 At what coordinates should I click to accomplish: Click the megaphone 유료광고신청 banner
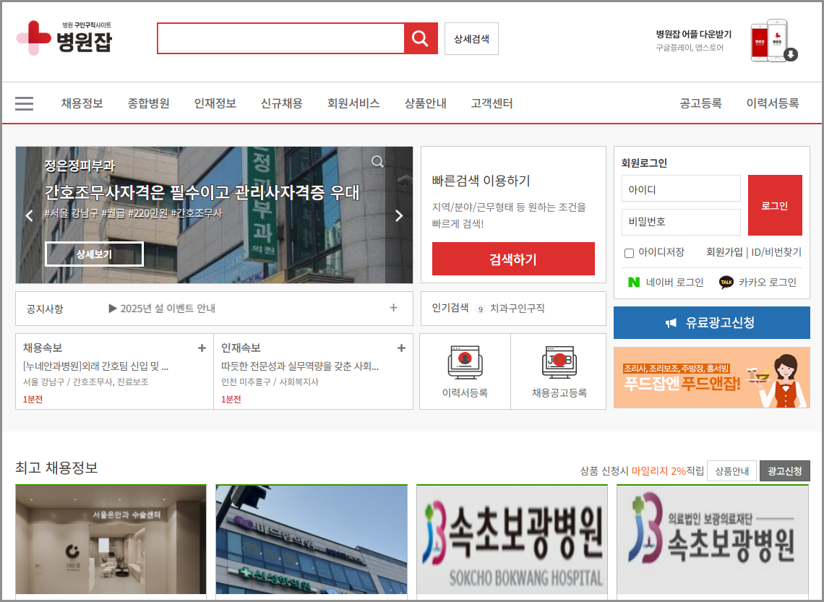click(711, 322)
